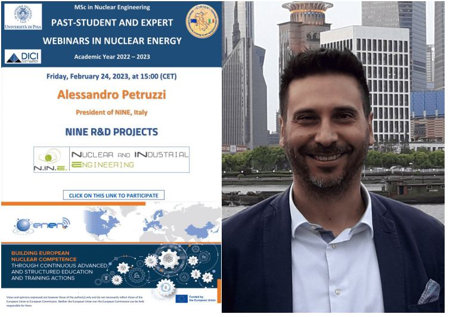
Task: Click the Università di Pisa logo
Action: click(x=23, y=17)
